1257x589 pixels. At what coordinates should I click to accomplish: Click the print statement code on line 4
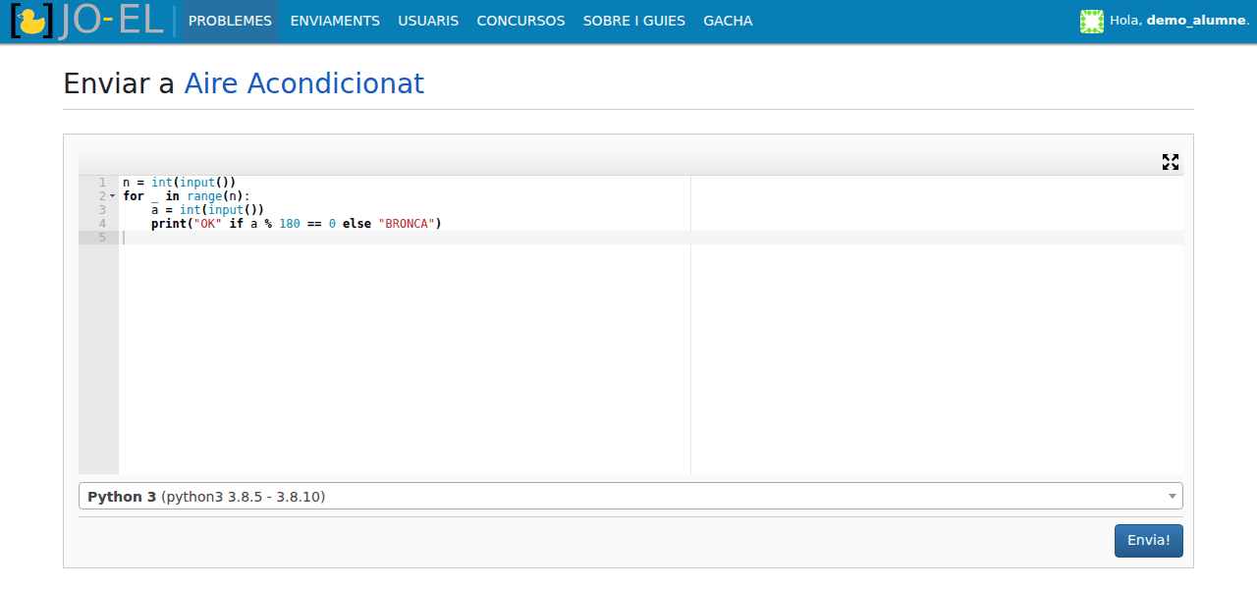[x=297, y=224]
